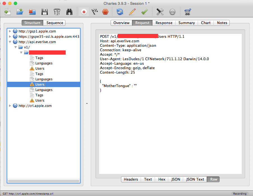Click the Validate green checkmark icon
The height and width of the screenshot is (196, 253).
(x=144, y=12)
